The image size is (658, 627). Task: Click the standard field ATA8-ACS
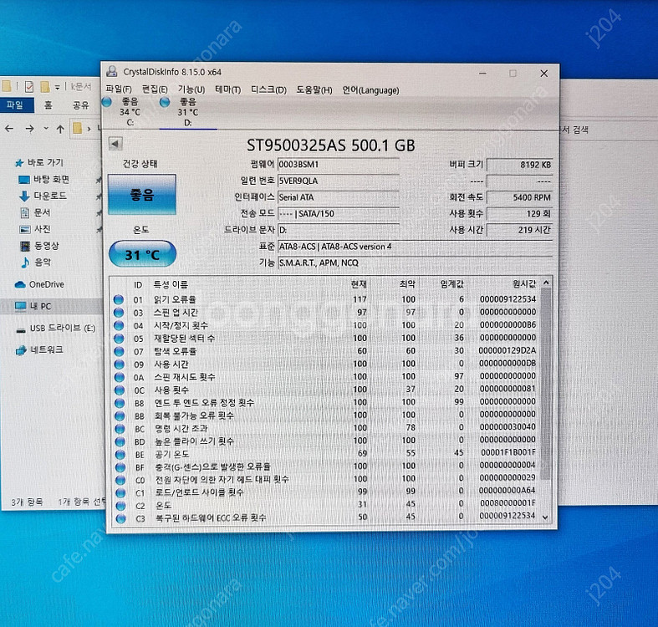tap(415, 247)
